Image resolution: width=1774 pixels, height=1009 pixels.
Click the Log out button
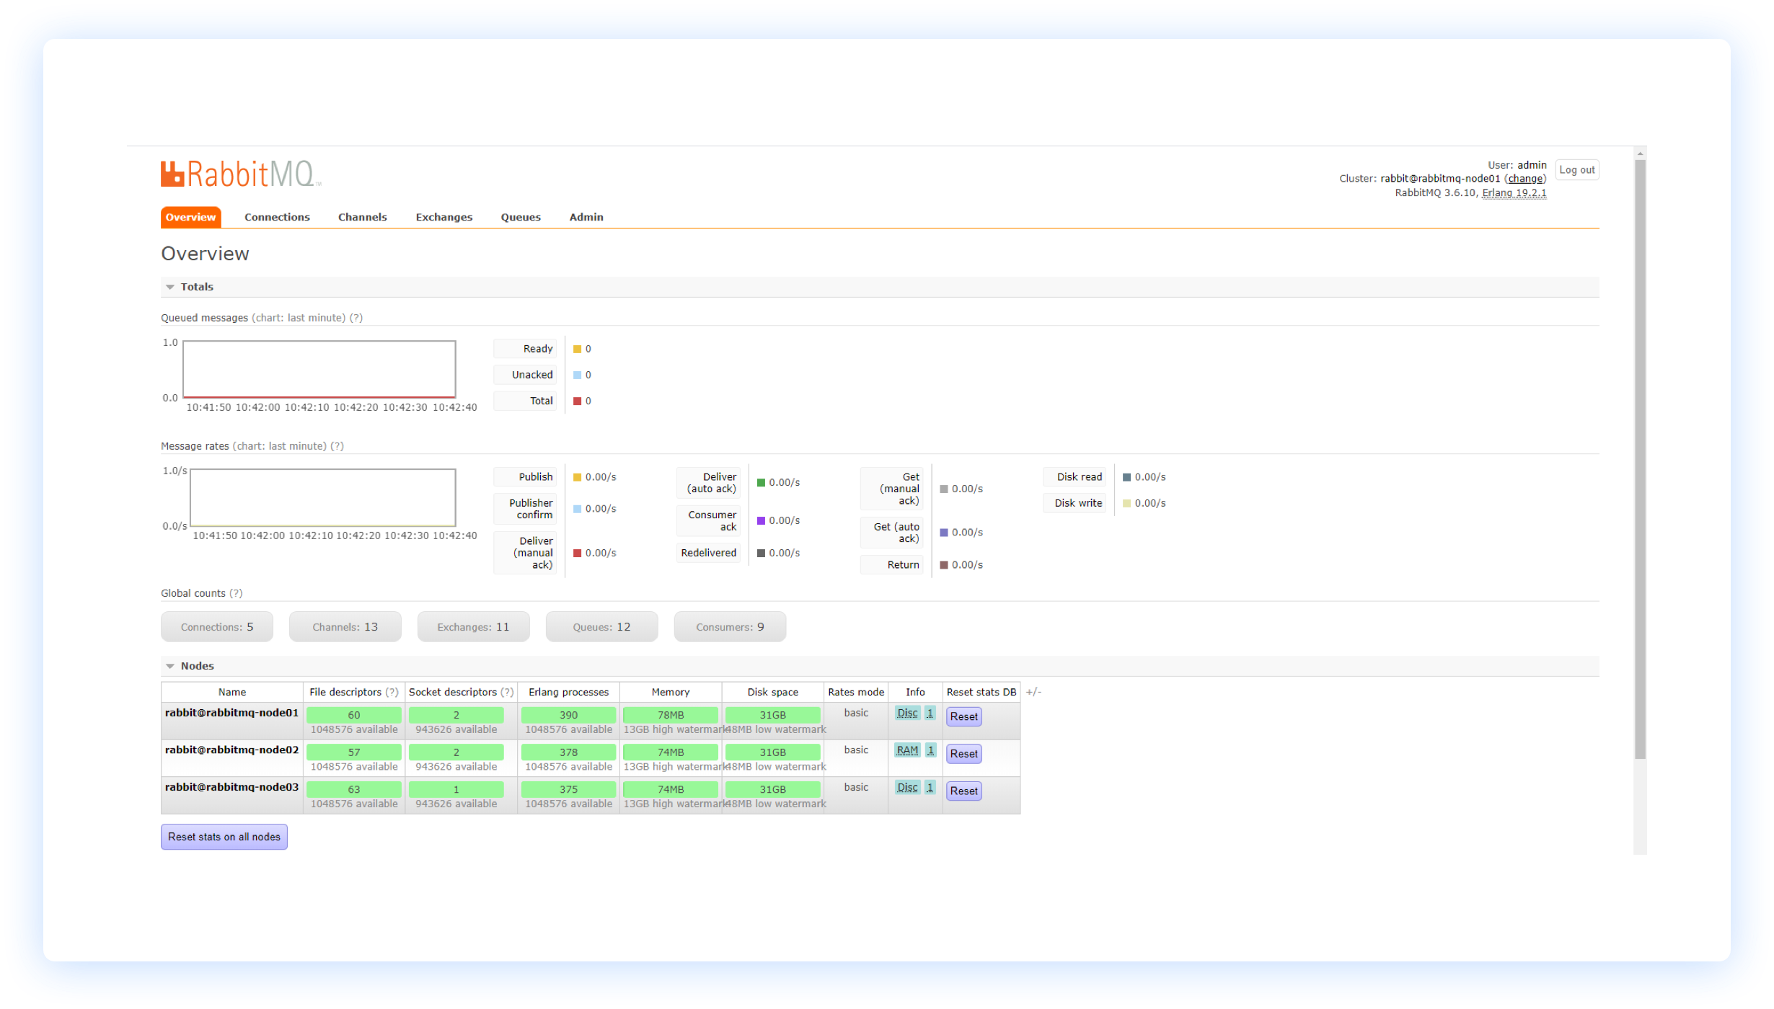pos(1577,170)
